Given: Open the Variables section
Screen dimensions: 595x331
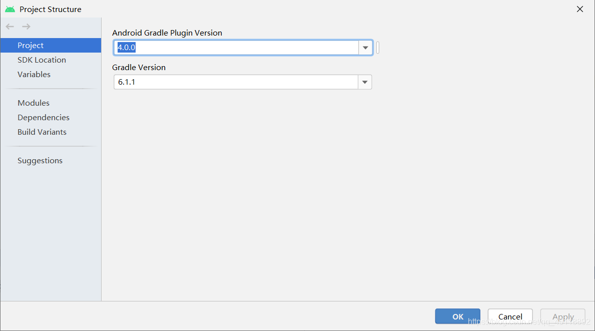Looking at the screenshot, I should 34,74.
